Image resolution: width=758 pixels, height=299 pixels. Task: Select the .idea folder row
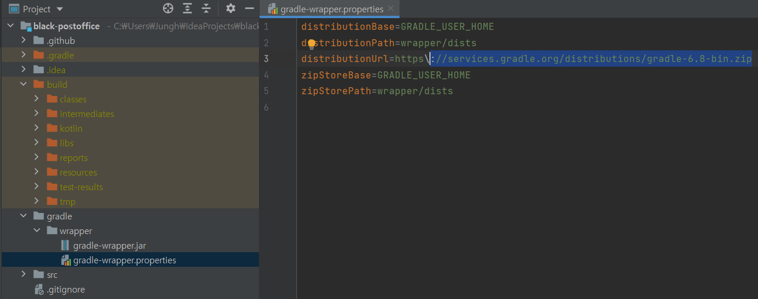point(130,70)
